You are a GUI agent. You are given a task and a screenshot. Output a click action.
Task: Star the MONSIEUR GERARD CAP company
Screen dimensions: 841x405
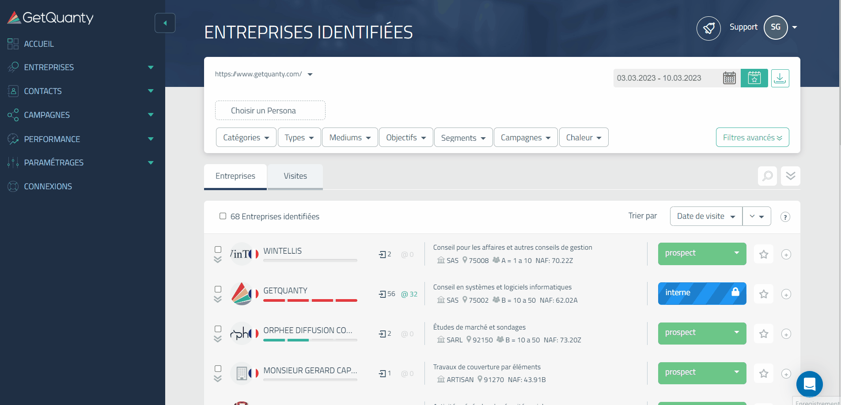764,373
